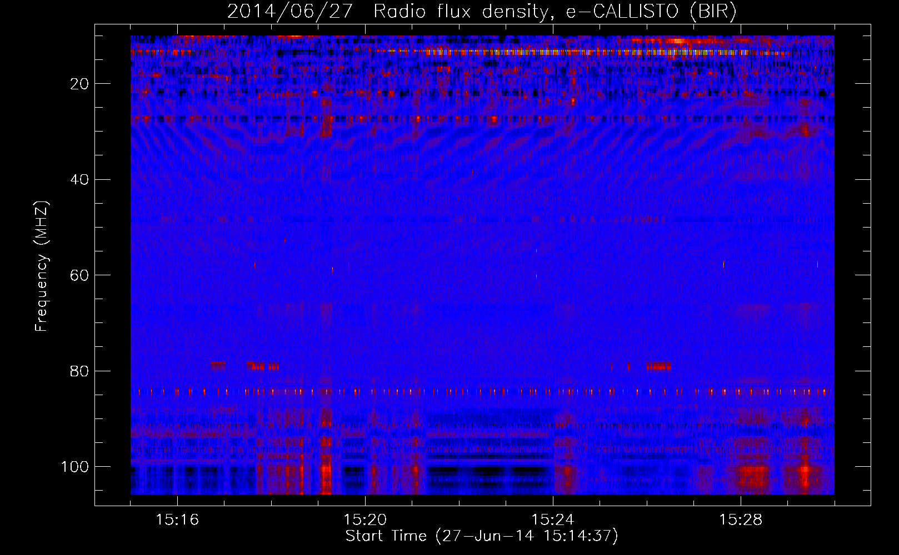The width and height of the screenshot is (899, 555).
Task: Click the 15:28 time tick label
Action: click(x=741, y=520)
